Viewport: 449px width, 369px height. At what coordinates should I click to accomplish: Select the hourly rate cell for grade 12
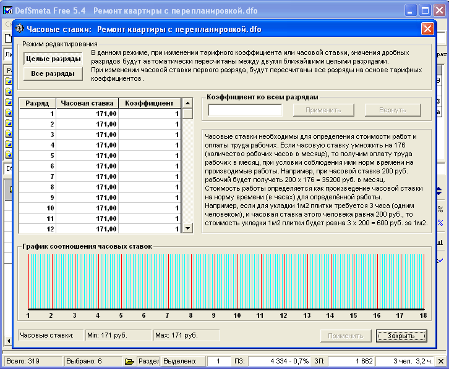pyautogui.click(x=87, y=229)
